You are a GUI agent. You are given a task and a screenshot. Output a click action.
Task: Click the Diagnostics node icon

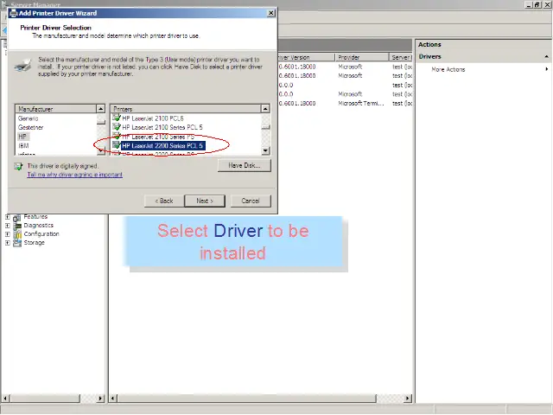(x=17, y=226)
